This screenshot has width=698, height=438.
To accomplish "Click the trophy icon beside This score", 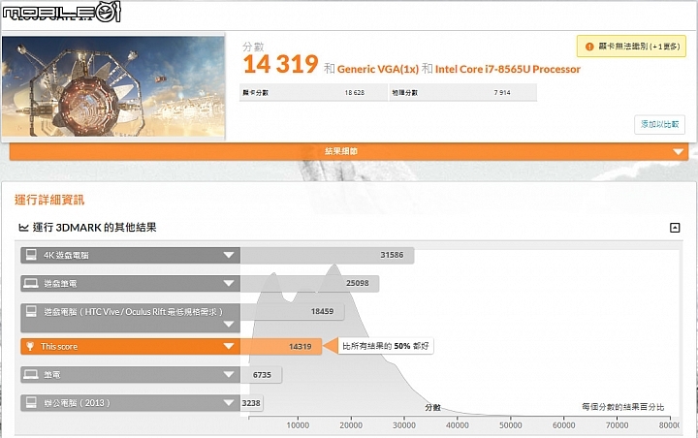I will tap(30, 346).
